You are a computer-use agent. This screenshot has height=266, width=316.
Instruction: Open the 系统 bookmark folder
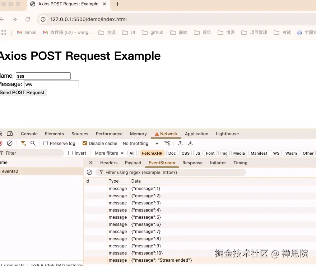click(x=202, y=33)
